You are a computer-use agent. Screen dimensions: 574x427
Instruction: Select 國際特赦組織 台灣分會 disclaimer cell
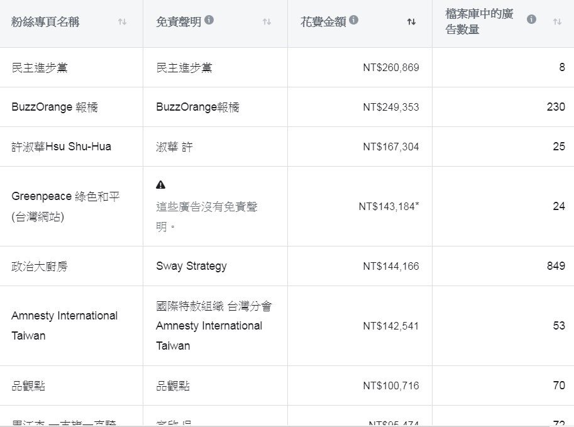pos(214,326)
